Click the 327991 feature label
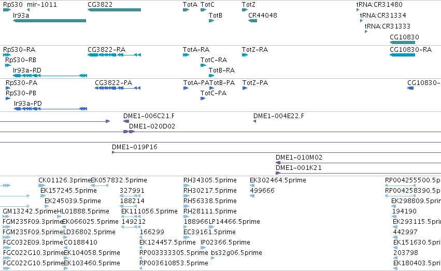This screenshot has height=271, width=441. click(132, 191)
